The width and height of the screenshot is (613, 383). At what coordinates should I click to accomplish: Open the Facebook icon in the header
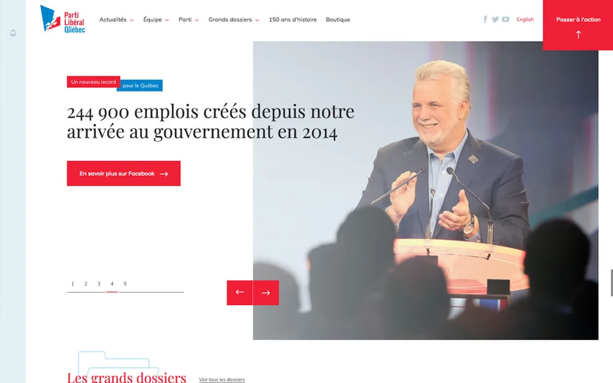click(485, 19)
